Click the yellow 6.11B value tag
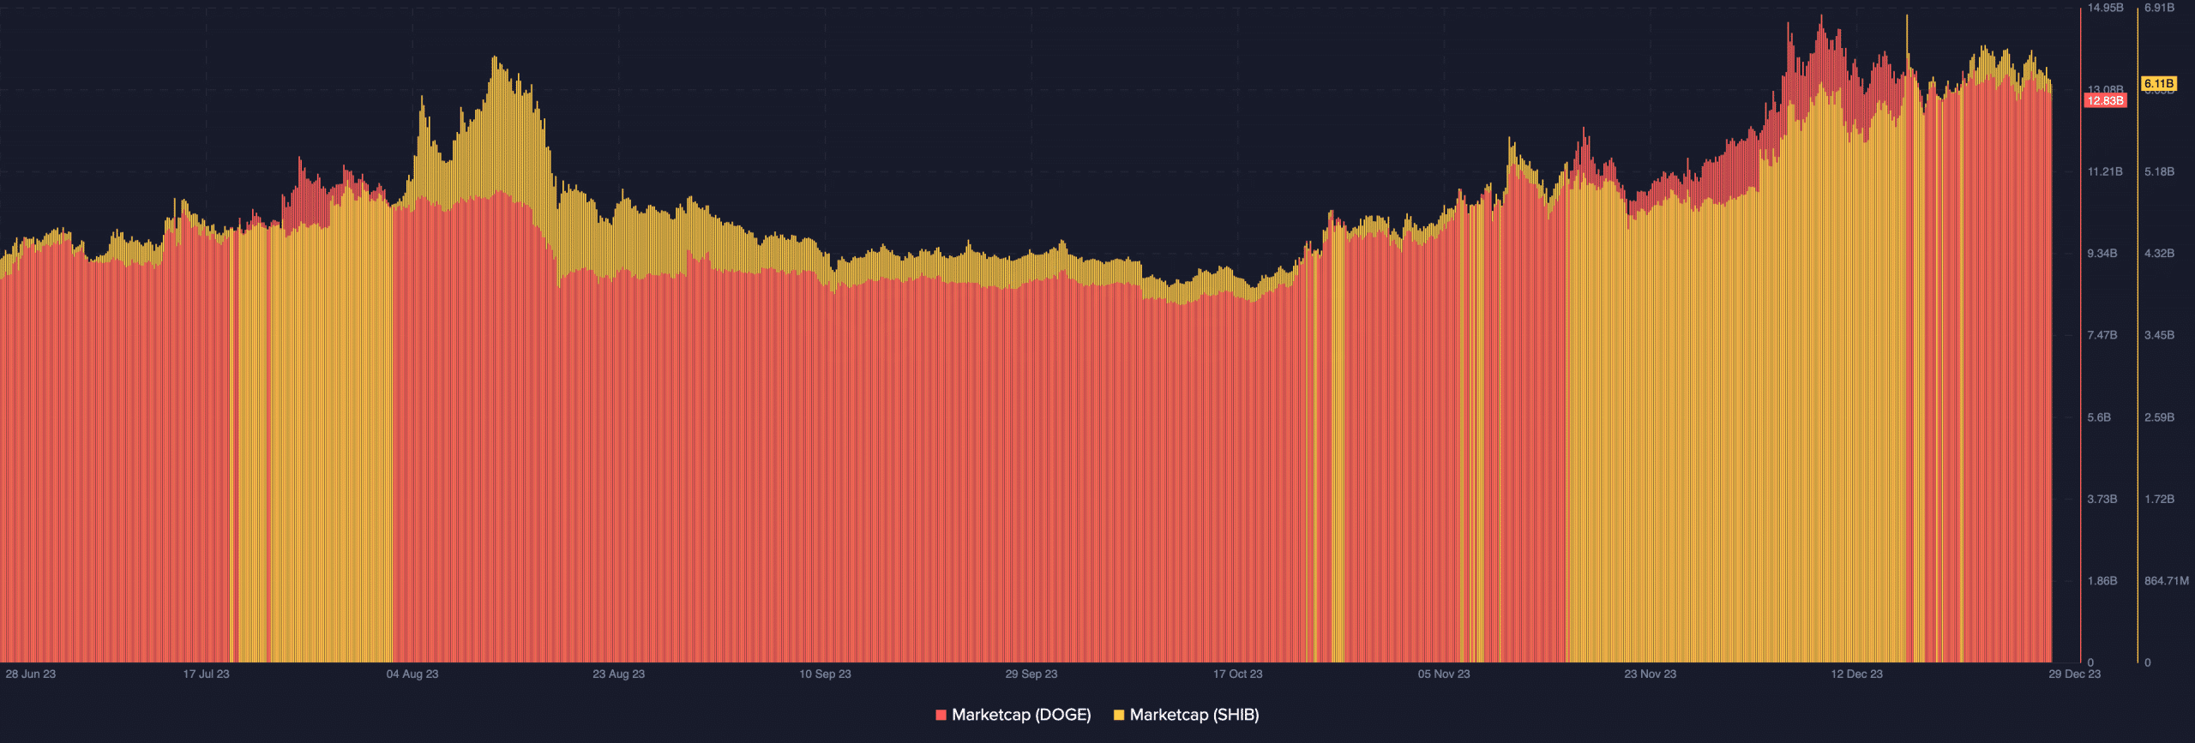Image resolution: width=2195 pixels, height=743 pixels. 2159,83
